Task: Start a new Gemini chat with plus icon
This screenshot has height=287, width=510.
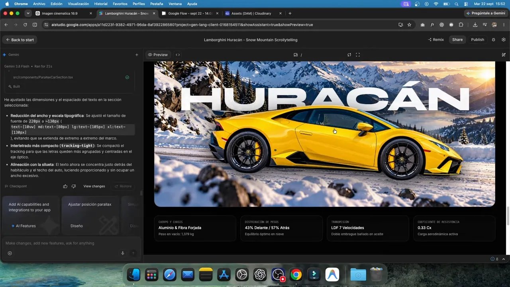Action: [137, 55]
